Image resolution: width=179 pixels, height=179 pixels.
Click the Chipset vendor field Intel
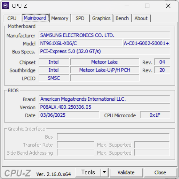click(54, 62)
